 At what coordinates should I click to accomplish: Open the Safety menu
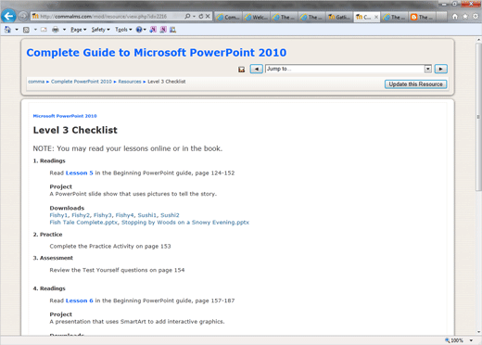click(100, 30)
